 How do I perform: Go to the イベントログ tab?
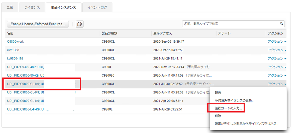pos(97,8)
